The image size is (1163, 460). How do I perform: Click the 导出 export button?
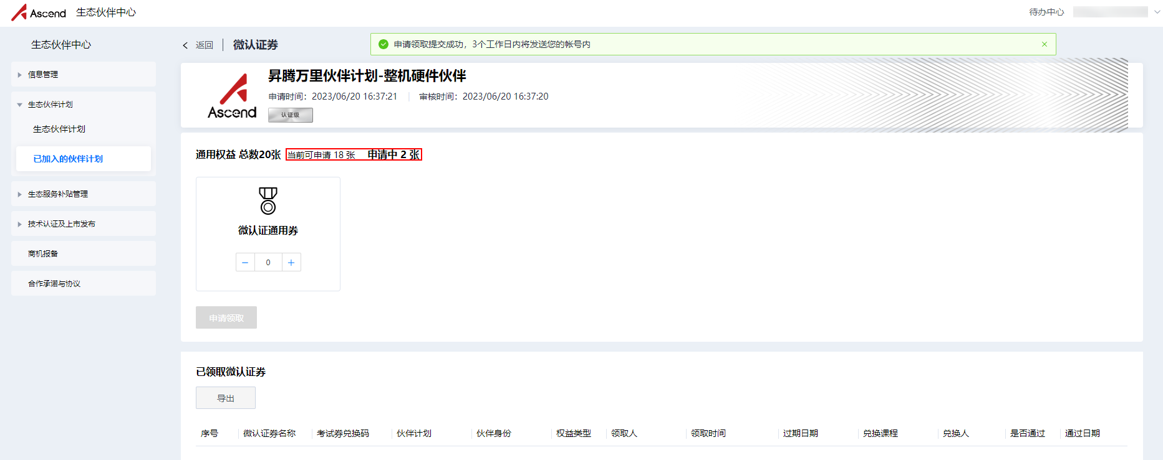226,398
